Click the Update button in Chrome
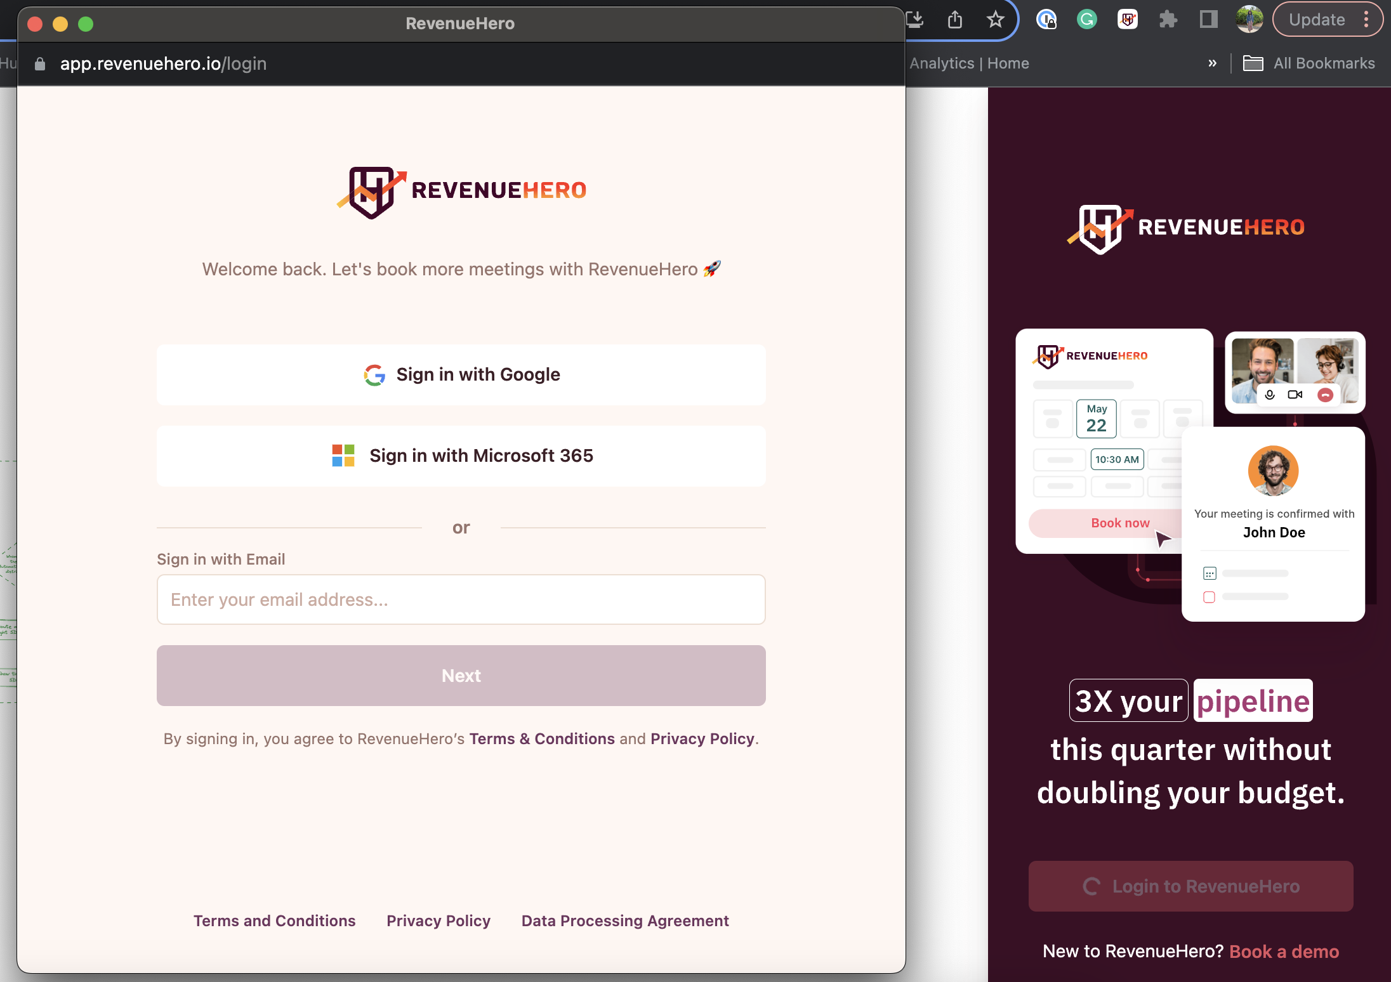 pyautogui.click(x=1317, y=20)
